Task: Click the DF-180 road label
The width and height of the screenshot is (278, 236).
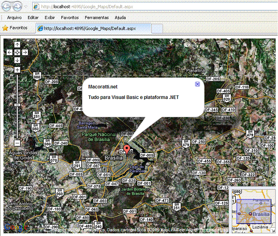Action: point(54,209)
